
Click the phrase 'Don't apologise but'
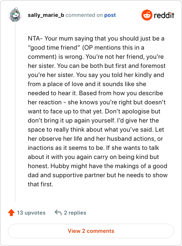(x=132, y=112)
